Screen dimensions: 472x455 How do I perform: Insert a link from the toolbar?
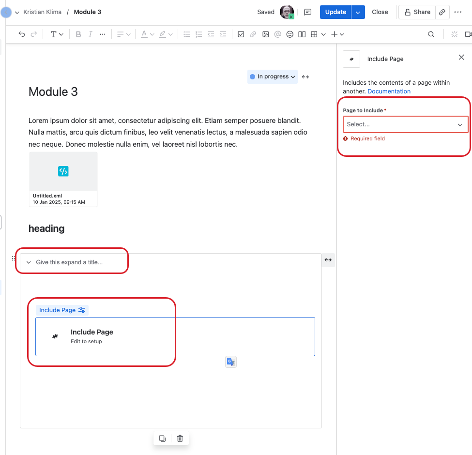pyautogui.click(x=253, y=34)
